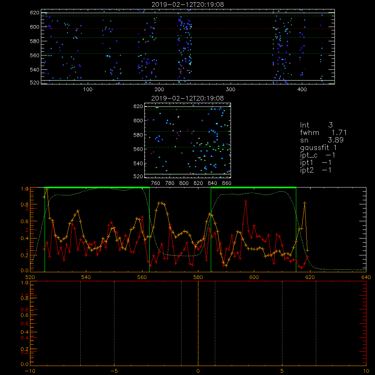Click x-axis label 780 on middle plot
The height and width of the screenshot is (375, 375).
170,183
